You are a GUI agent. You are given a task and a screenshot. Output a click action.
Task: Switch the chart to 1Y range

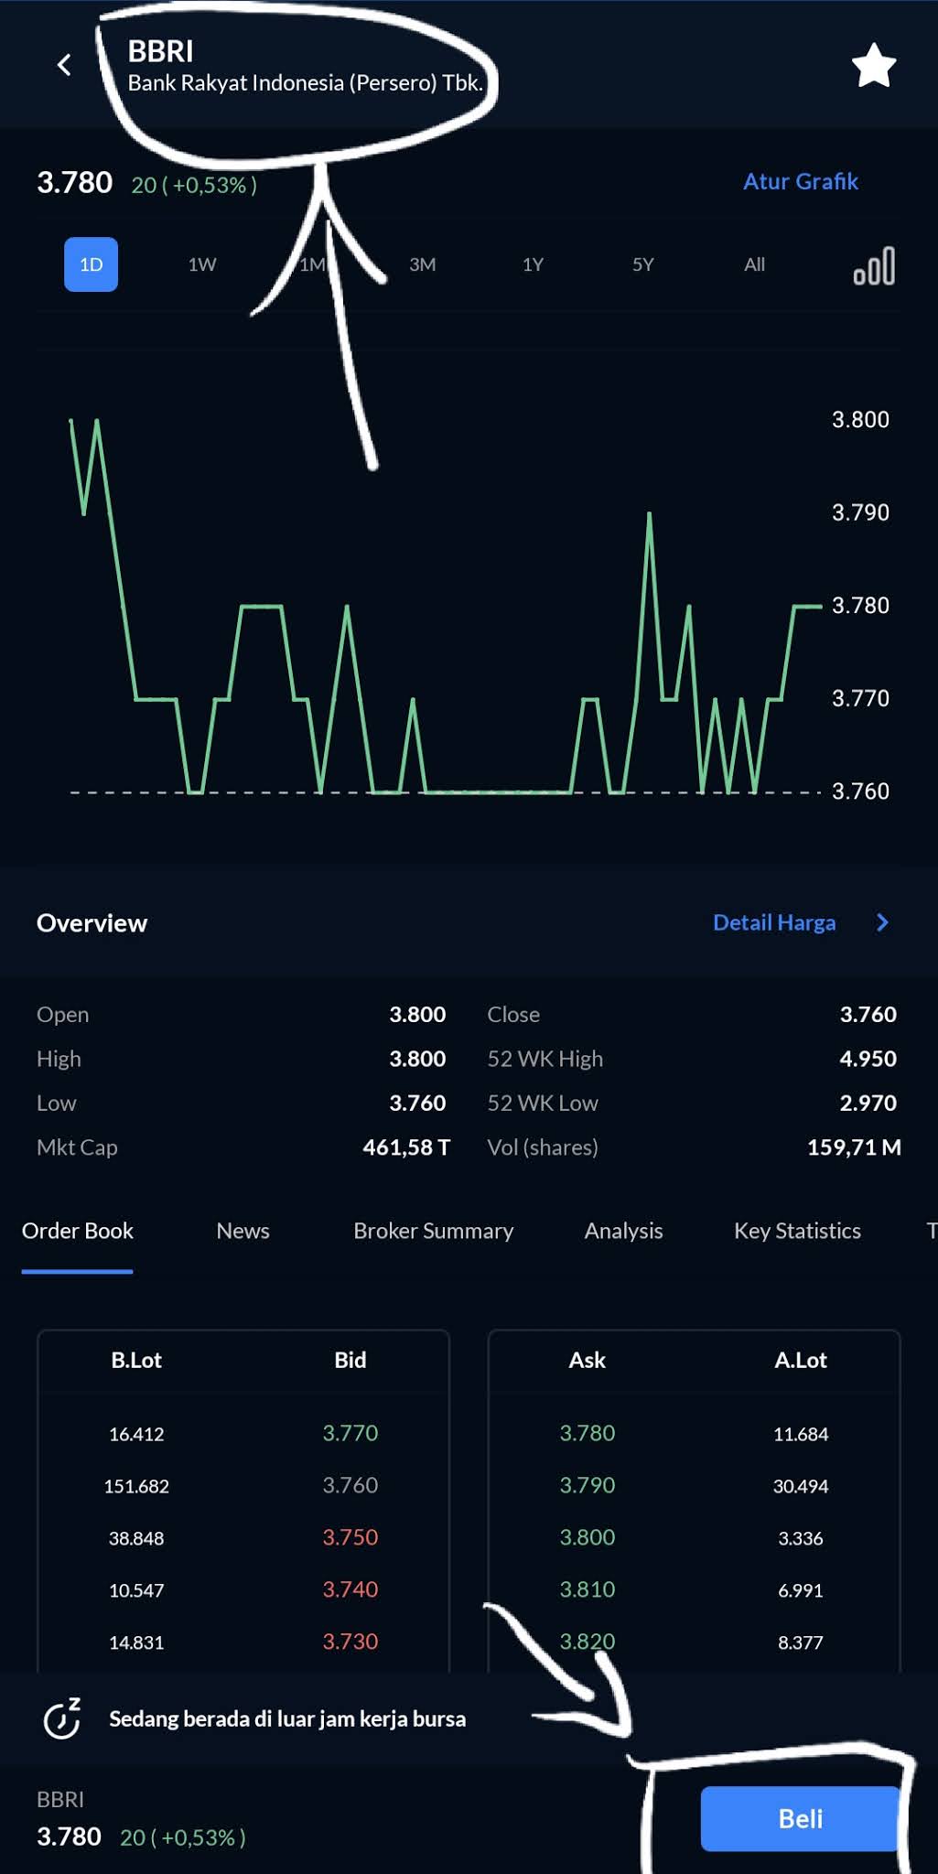click(x=533, y=264)
